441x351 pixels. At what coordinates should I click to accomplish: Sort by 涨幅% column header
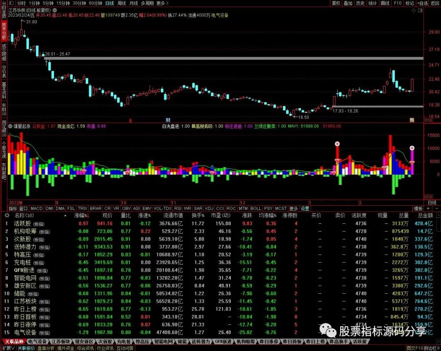tap(81, 216)
